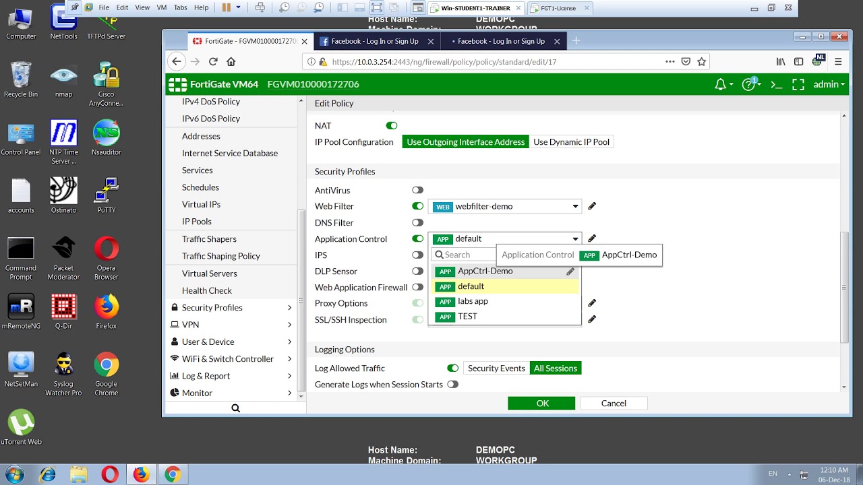The height and width of the screenshot is (485, 863).
Task: Open Firefox desktop shortcut
Action: 106,313
